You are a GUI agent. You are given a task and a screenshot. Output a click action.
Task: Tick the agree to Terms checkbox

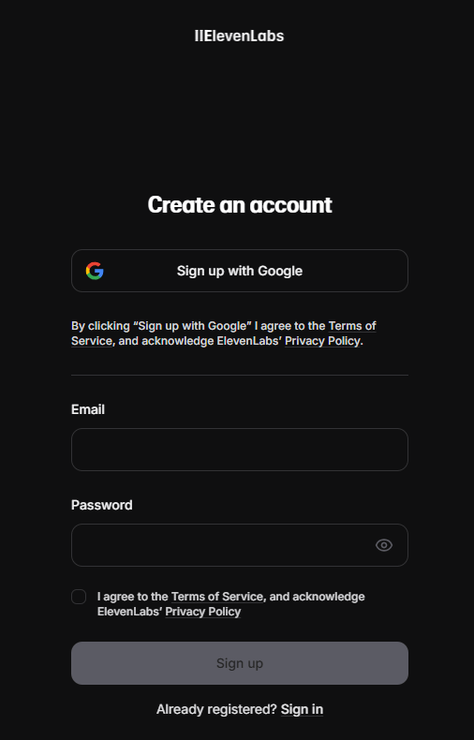79,597
